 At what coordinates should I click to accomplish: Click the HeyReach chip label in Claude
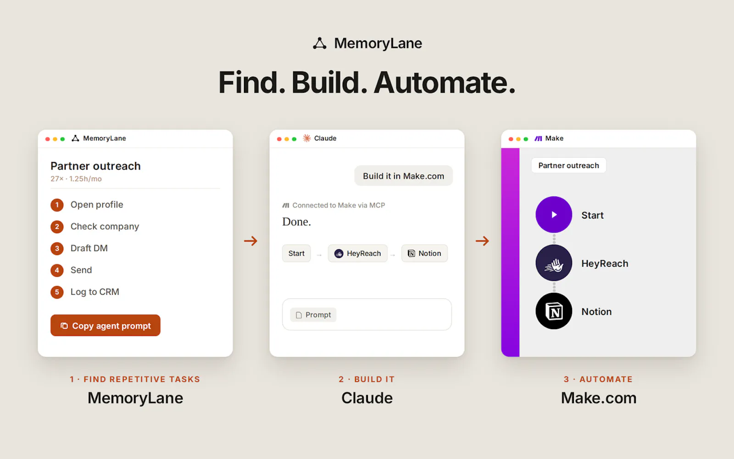[x=364, y=253]
